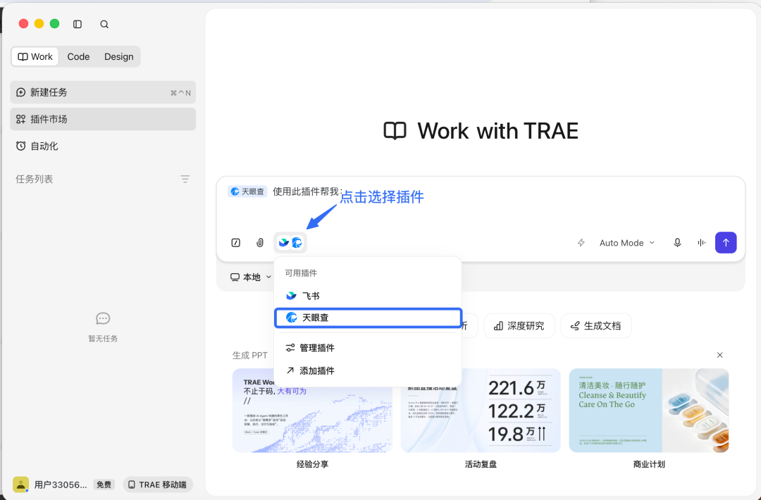Click the task list filter icon

pyautogui.click(x=185, y=179)
